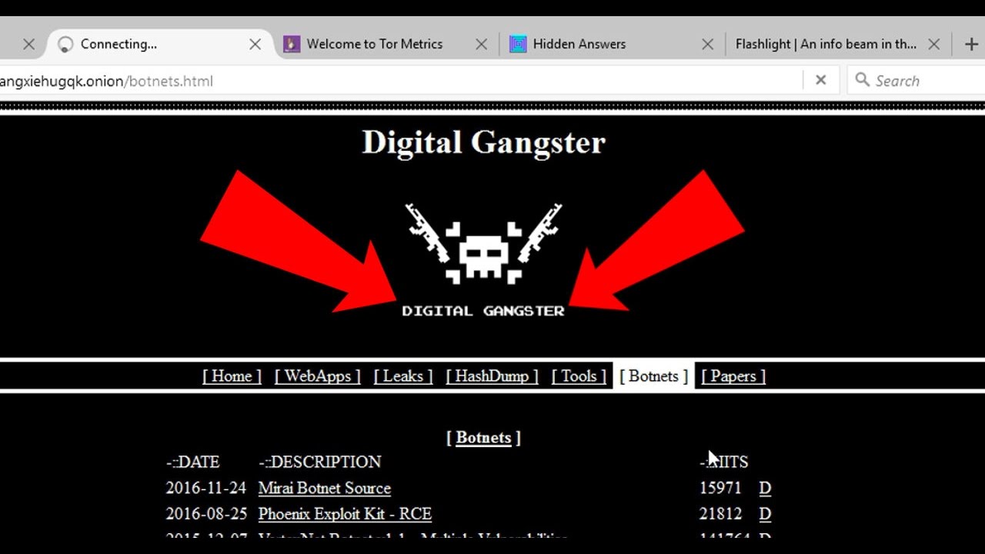Open the HashDump navigation link
Image resolution: width=985 pixels, height=554 pixels.
click(492, 376)
